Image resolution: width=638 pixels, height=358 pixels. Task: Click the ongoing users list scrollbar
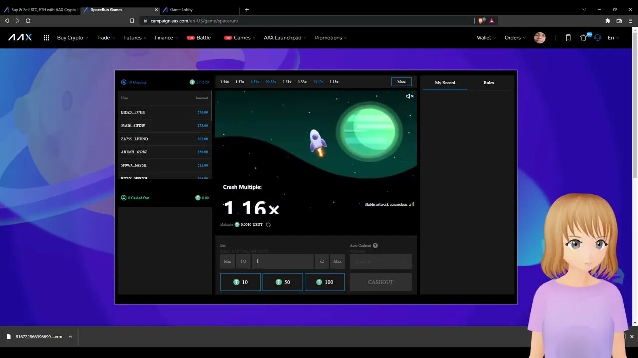212,105
